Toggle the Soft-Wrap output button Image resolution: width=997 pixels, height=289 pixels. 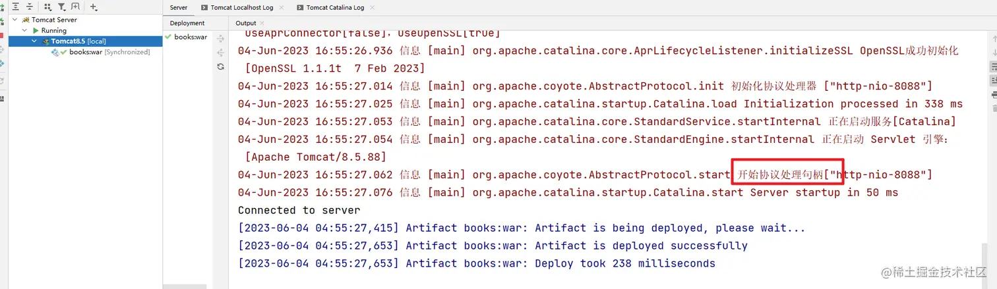[x=994, y=66]
